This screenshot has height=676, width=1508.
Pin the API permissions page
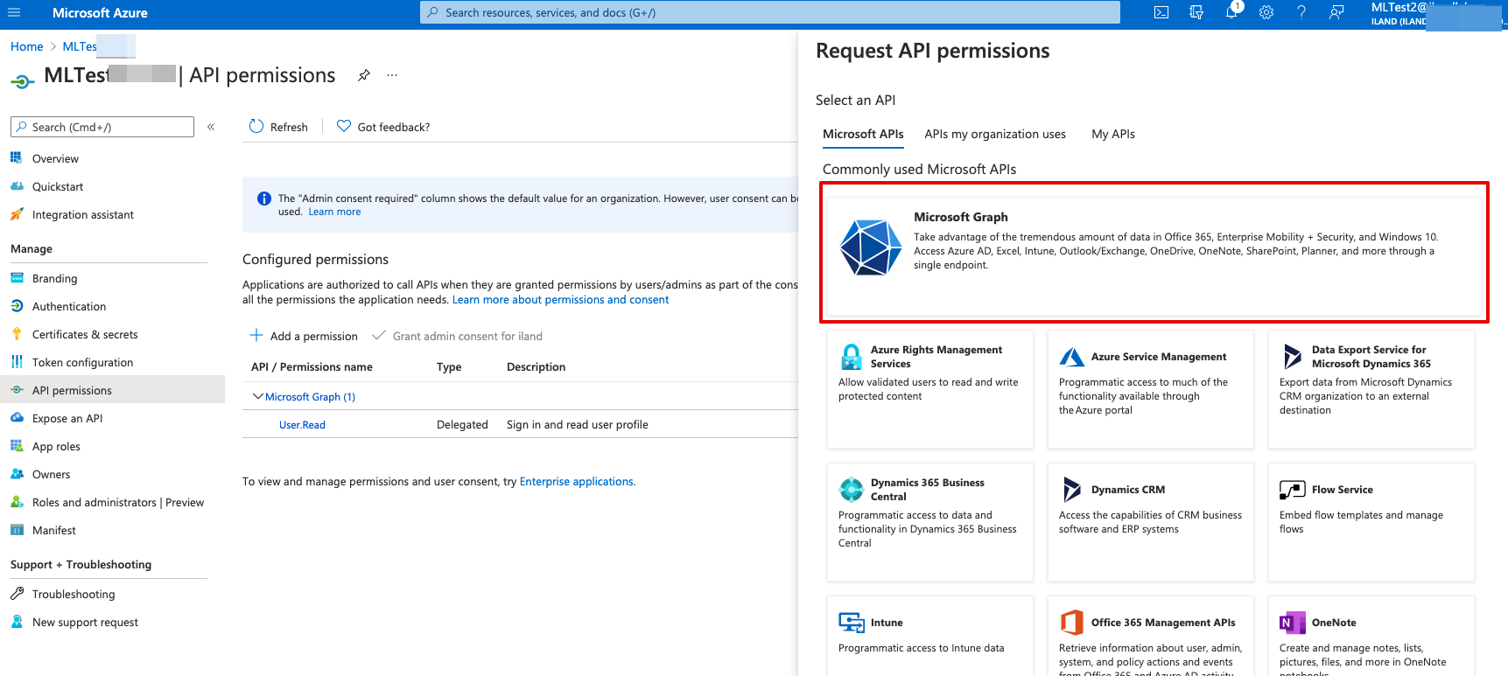point(364,75)
